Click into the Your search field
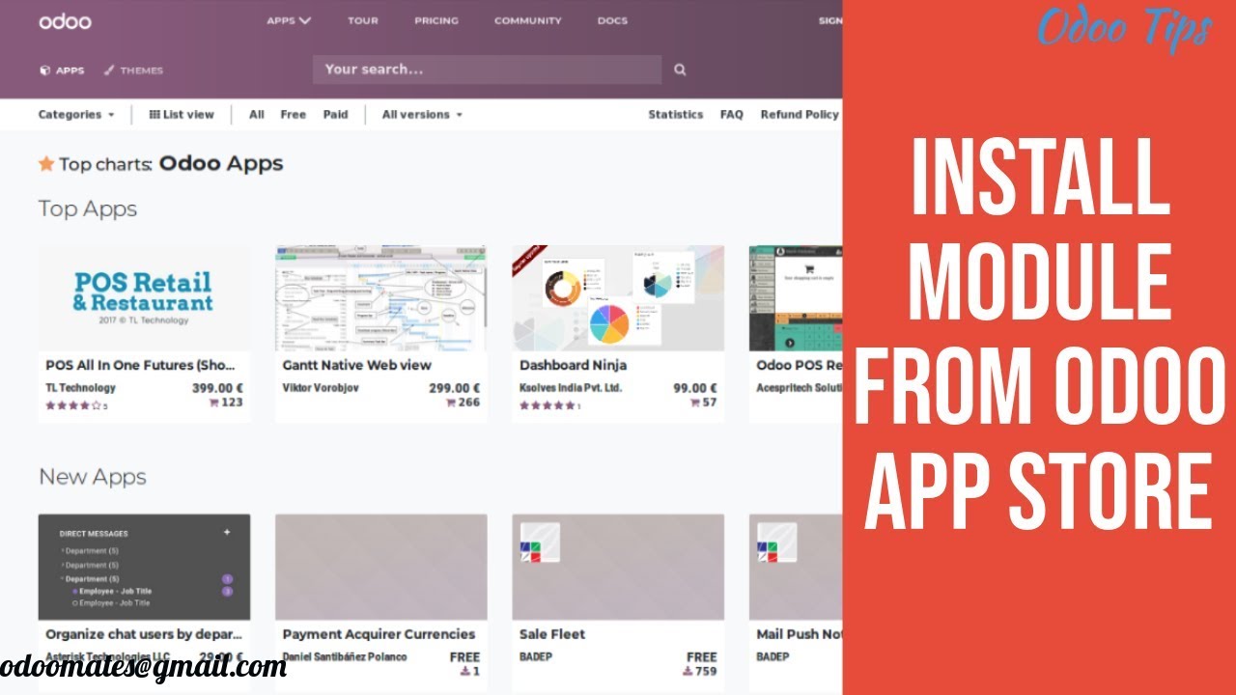The width and height of the screenshot is (1236, 695). pyautogui.click(x=487, y=69)
